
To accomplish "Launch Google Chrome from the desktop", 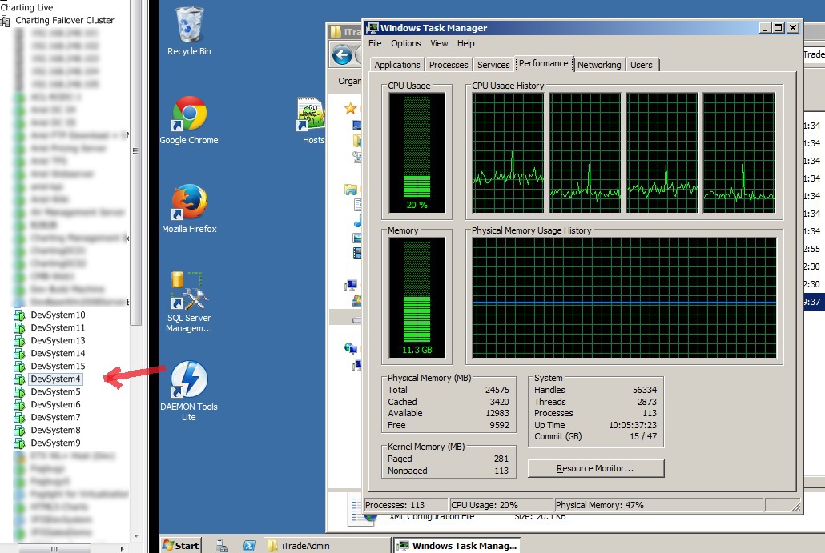I will click(189, 120).
